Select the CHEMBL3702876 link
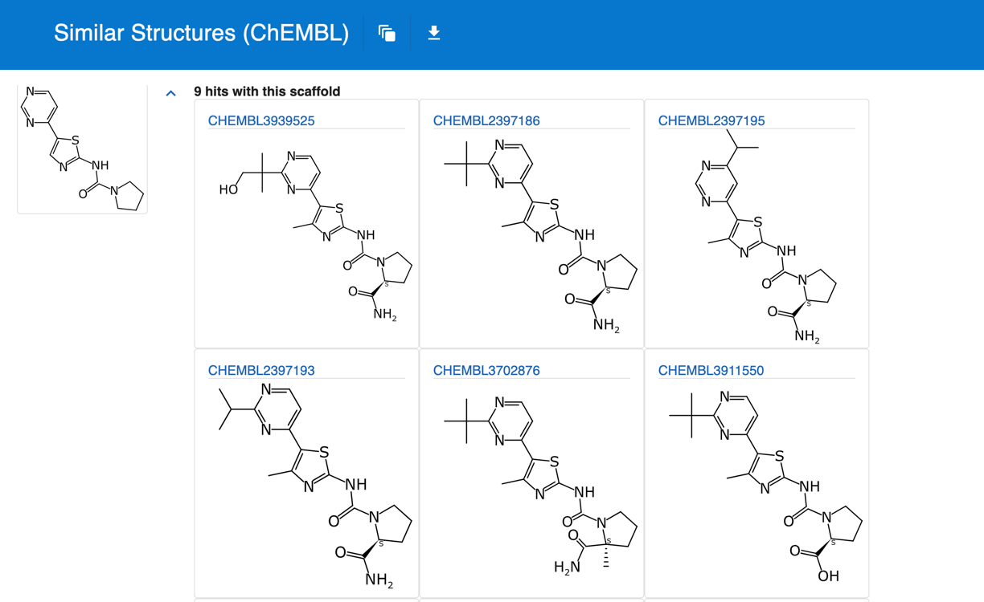Viewport: 984px width, 602px height. [486, 370]
